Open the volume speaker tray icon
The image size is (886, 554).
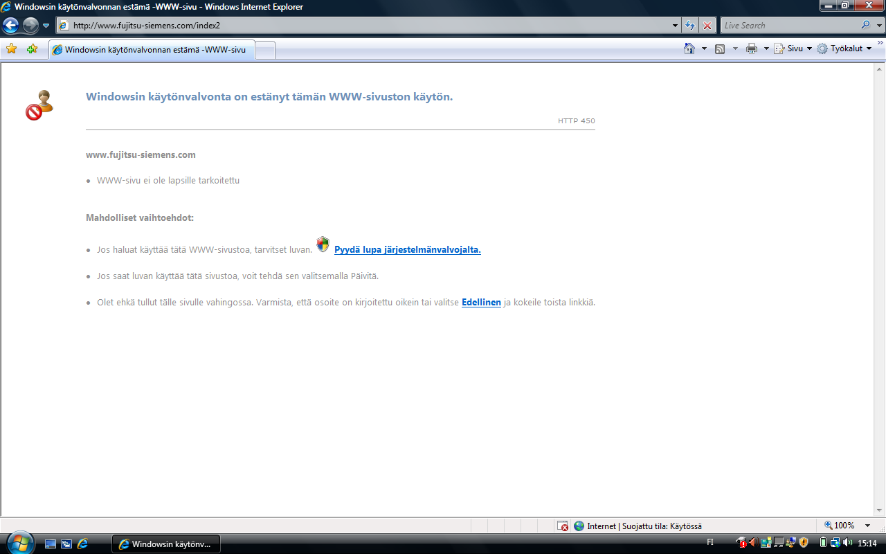point(847,542)
